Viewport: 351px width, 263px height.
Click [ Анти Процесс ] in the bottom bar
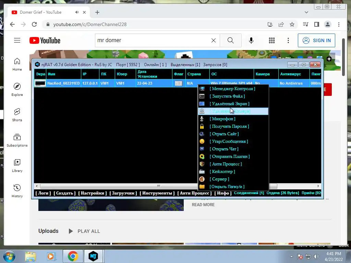tap(194, 193)
